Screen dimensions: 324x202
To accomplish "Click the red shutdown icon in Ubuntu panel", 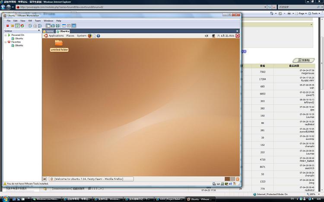I will (237, 36).
